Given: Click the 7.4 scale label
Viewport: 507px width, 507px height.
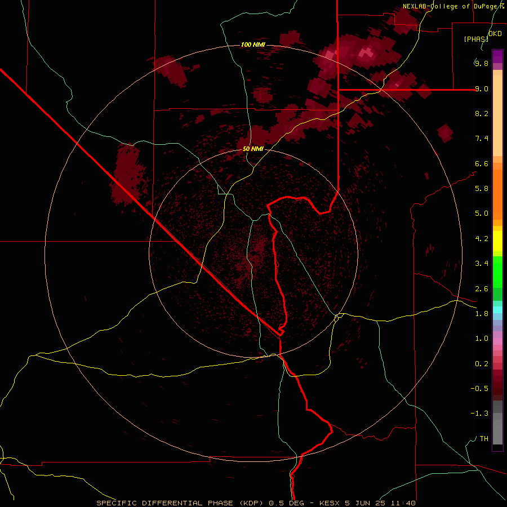Looking at the screenshot, I should (482, 139).
